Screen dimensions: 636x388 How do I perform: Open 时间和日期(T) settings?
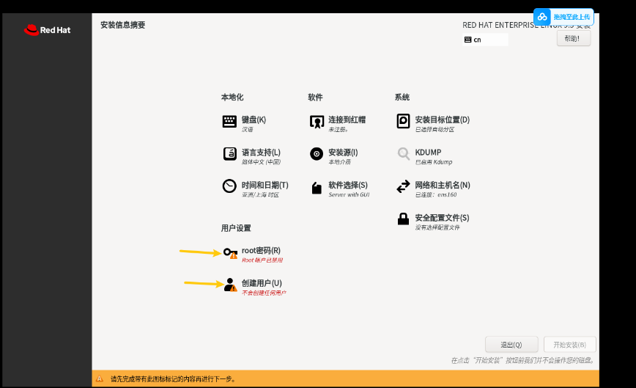tap(265, 185)
